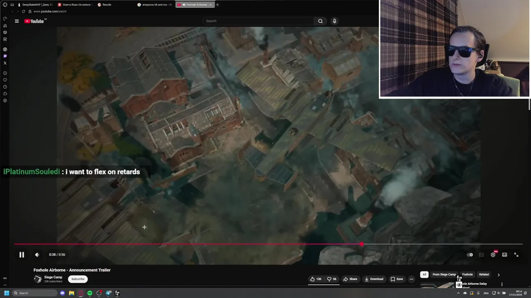Reload the page
Viewport: 531px width, 298px height.
pos(23,12)
